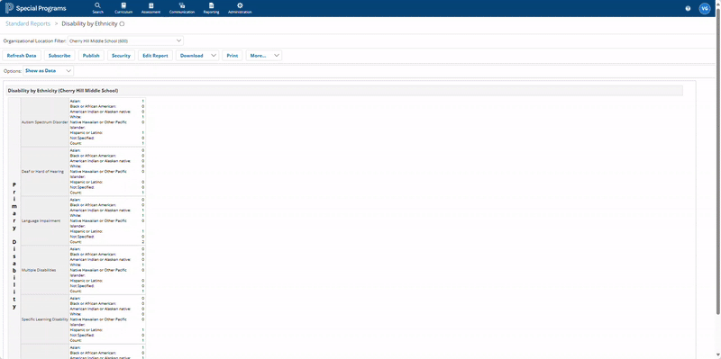The width and height of the screenshot is (721, 359).
Task: Click the Special Programs logo
Action: (35, 8)
